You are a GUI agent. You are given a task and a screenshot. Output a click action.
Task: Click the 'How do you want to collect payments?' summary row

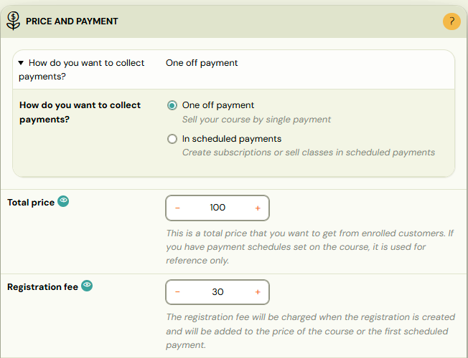click(x=234, y=69)
